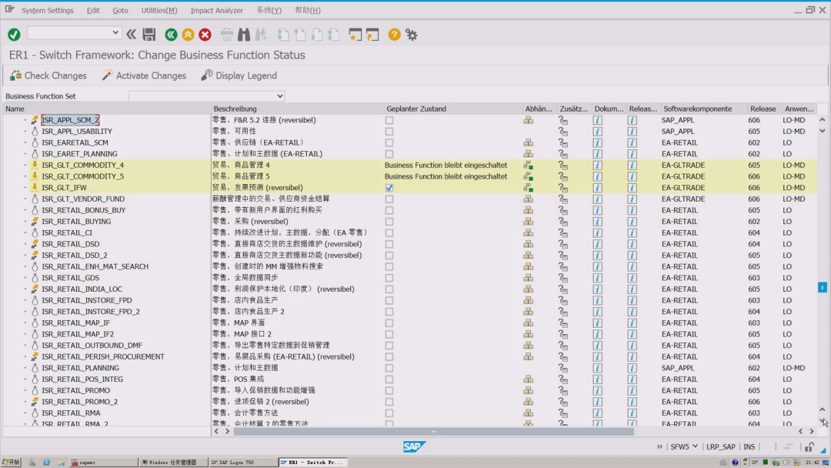Open the Impact Analyzer menu
Image resolution: width=831 pixels, height=468 pixels.
(x=217, y=10)
